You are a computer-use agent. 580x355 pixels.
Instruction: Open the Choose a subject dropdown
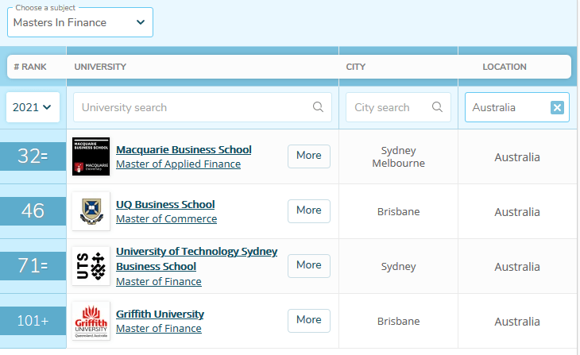click(x=80, y=22)
